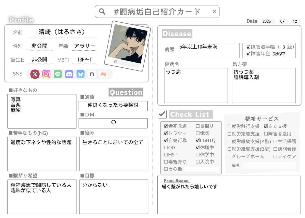The height and width of the screenshot is (218, 305).
Task: Click the 病歴 box 5年以上10年未満
Action: [209, 50]
